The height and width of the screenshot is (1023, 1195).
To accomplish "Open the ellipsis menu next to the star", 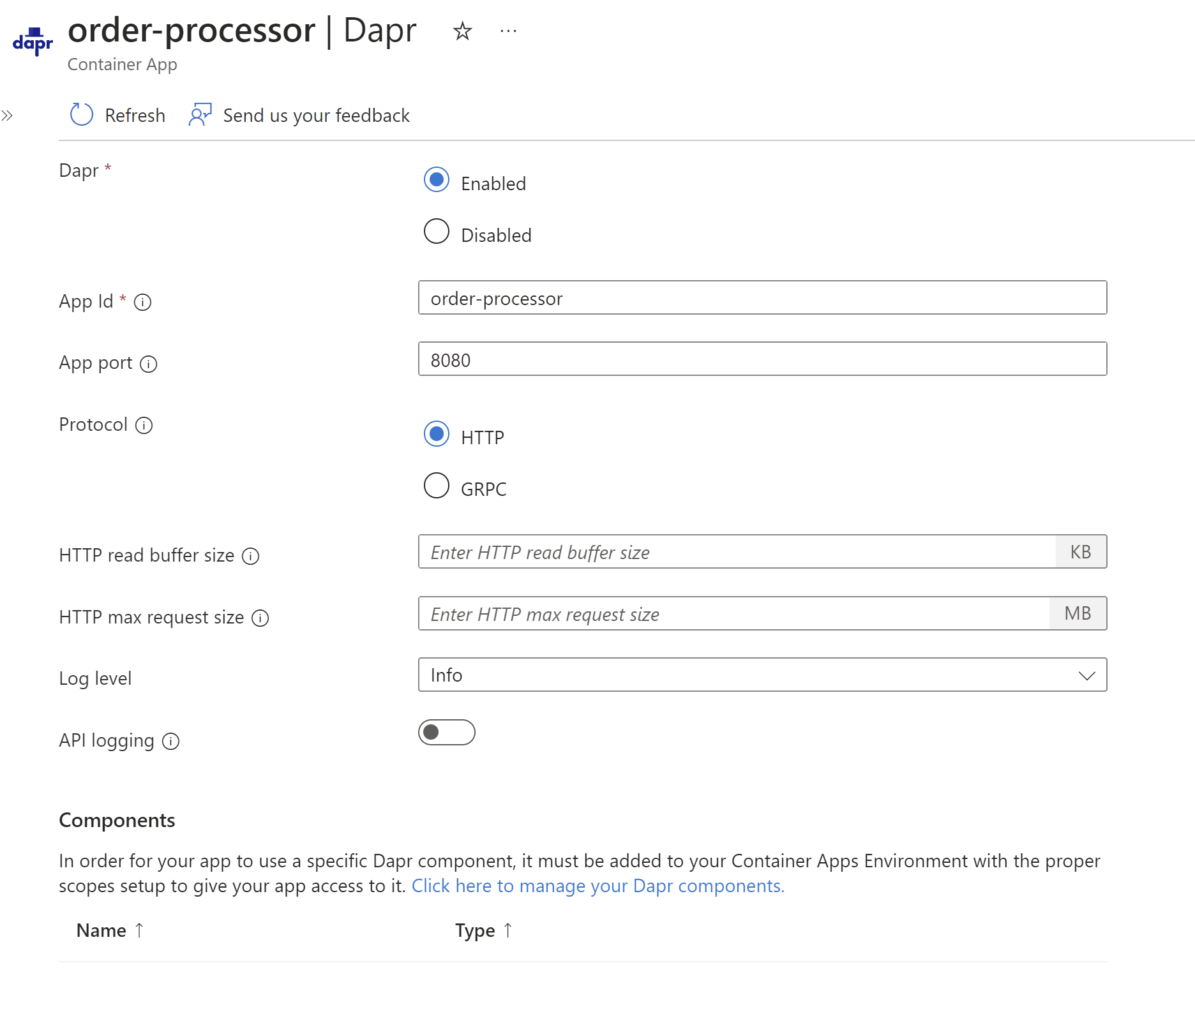I will click(x=508, y=30).
